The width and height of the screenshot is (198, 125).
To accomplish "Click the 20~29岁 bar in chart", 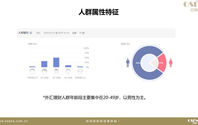I will tap(44, 64).
